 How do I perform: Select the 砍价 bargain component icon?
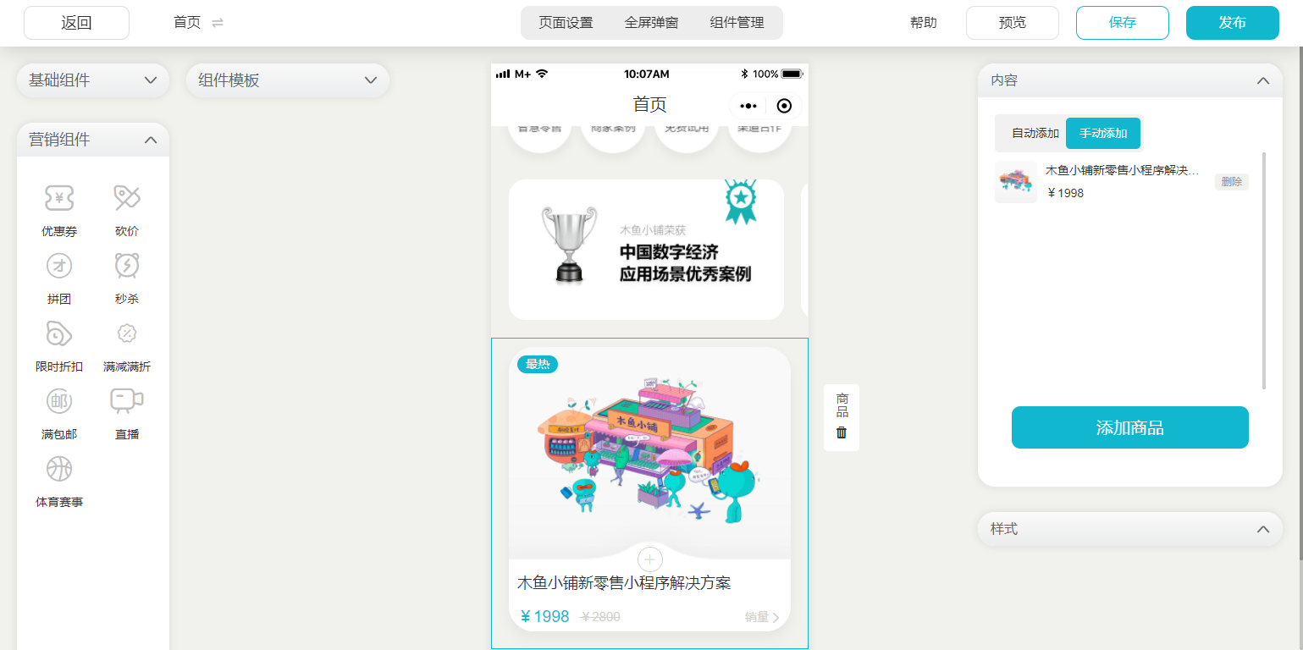127,198
